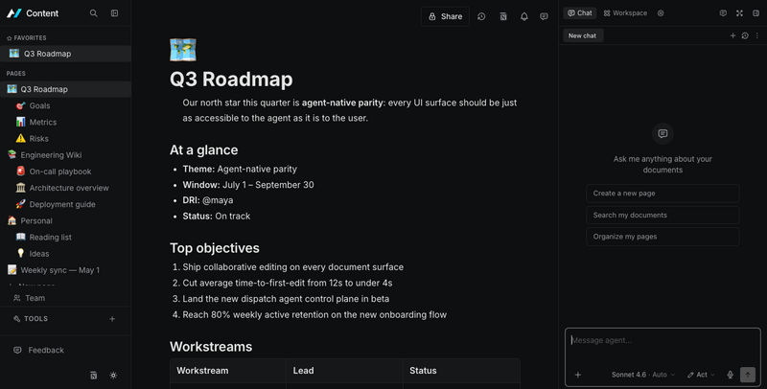Viewport: 767px width, 389px height.
Task: Click objective Ship collaborative editing line
Action: point(292,267)
